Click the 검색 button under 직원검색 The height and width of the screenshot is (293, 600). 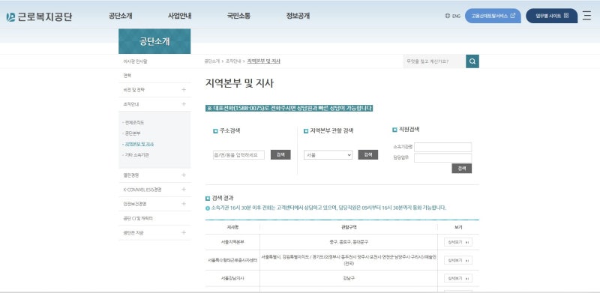tap(461, 169)
